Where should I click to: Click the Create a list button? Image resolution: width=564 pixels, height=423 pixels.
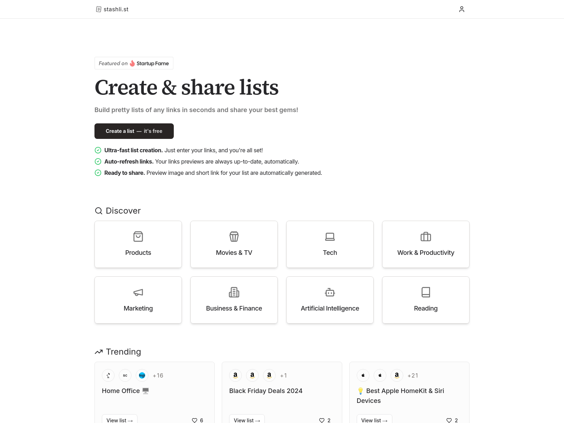pos(134,131)
